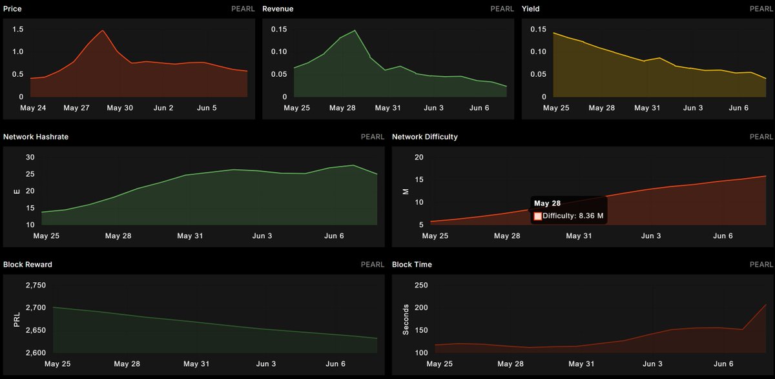The image size is (775, 379).
Task: Click the Price chart title
Action: pos(13,9)
